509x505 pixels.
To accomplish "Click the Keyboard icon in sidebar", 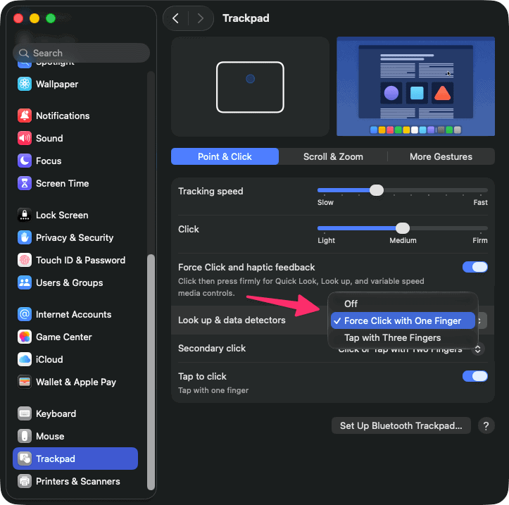I will [25, 413].
